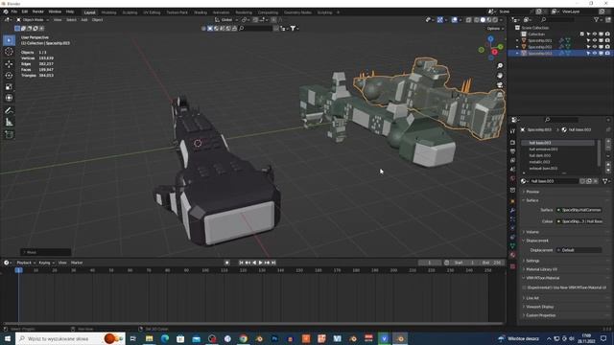Open the Object Data green triangle tab

[x=512, y=246]
